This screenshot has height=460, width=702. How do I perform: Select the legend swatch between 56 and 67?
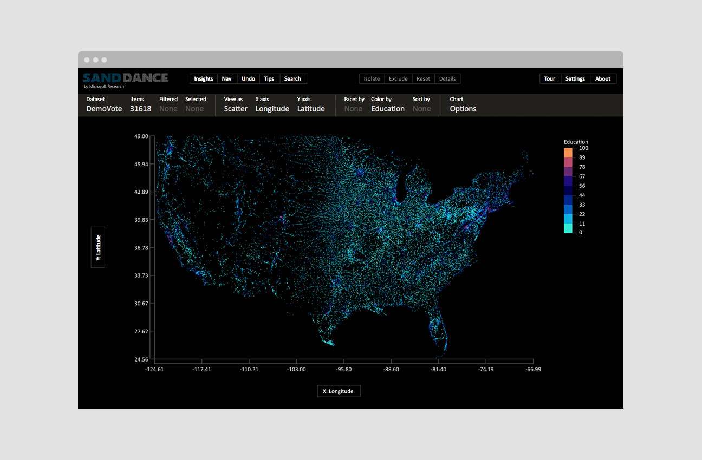[568, 181]
